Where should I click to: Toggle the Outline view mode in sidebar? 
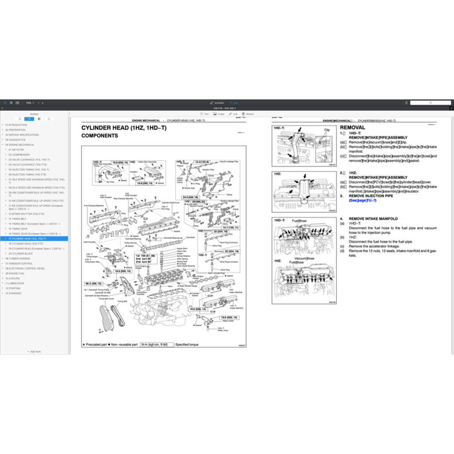coord(29,119)
